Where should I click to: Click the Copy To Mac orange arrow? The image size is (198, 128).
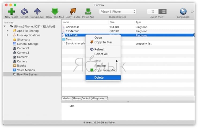[x=73, y=12]
